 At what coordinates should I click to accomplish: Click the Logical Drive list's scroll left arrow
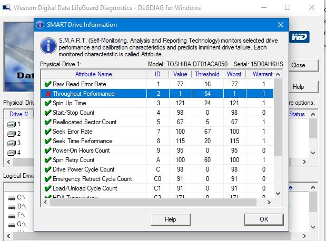point(9,236)
